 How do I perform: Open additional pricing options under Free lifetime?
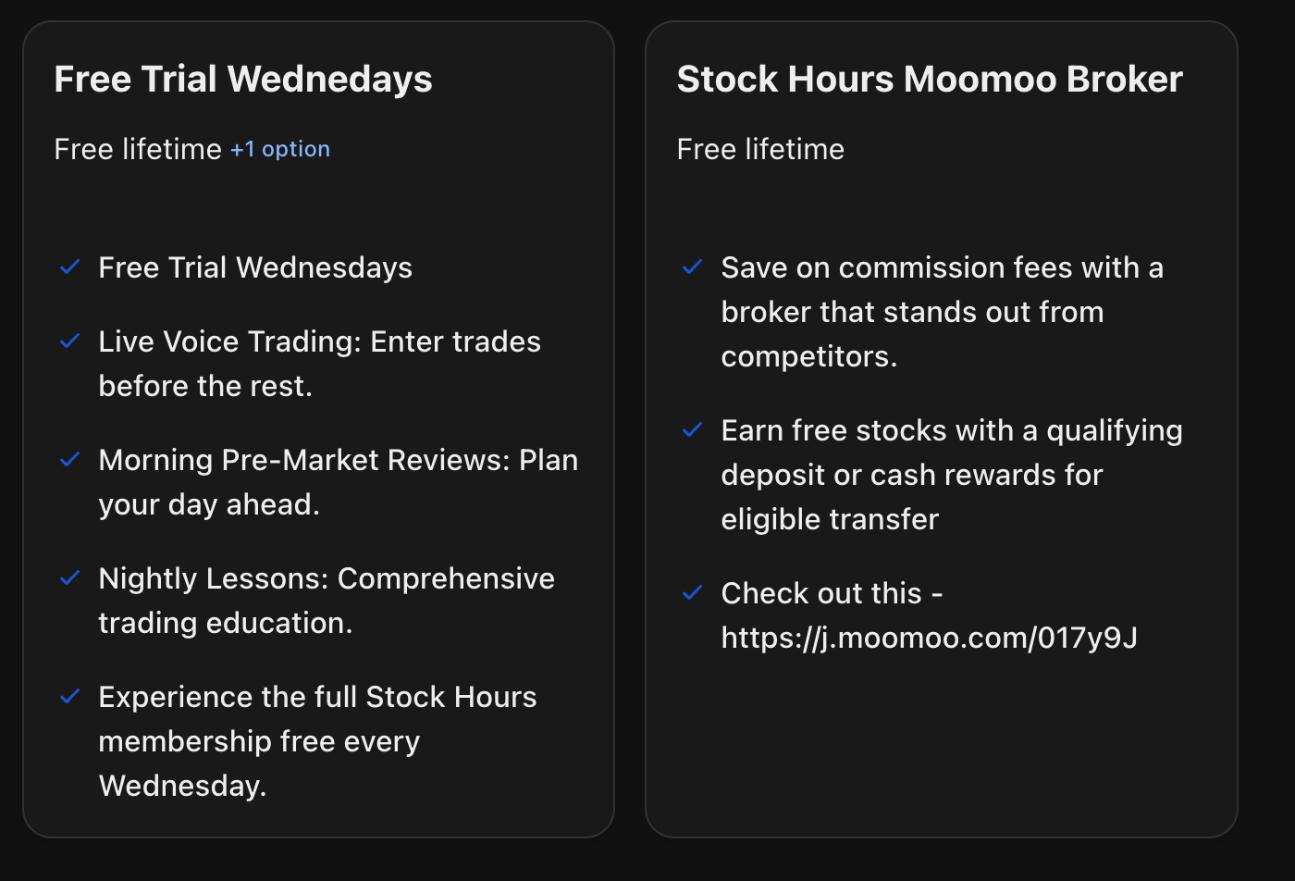pos(280,148)
